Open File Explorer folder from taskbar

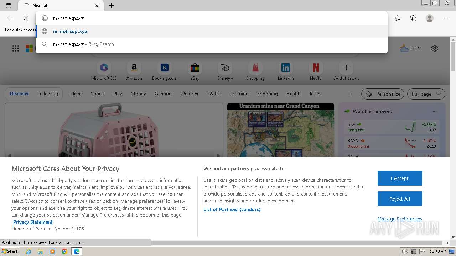[x=40, y=251]
